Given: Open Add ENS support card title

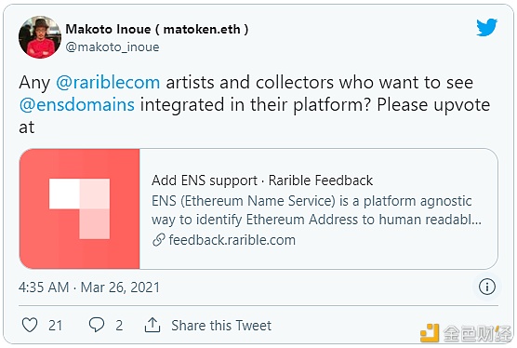Looking at the screenshot, I should [262, 181].
